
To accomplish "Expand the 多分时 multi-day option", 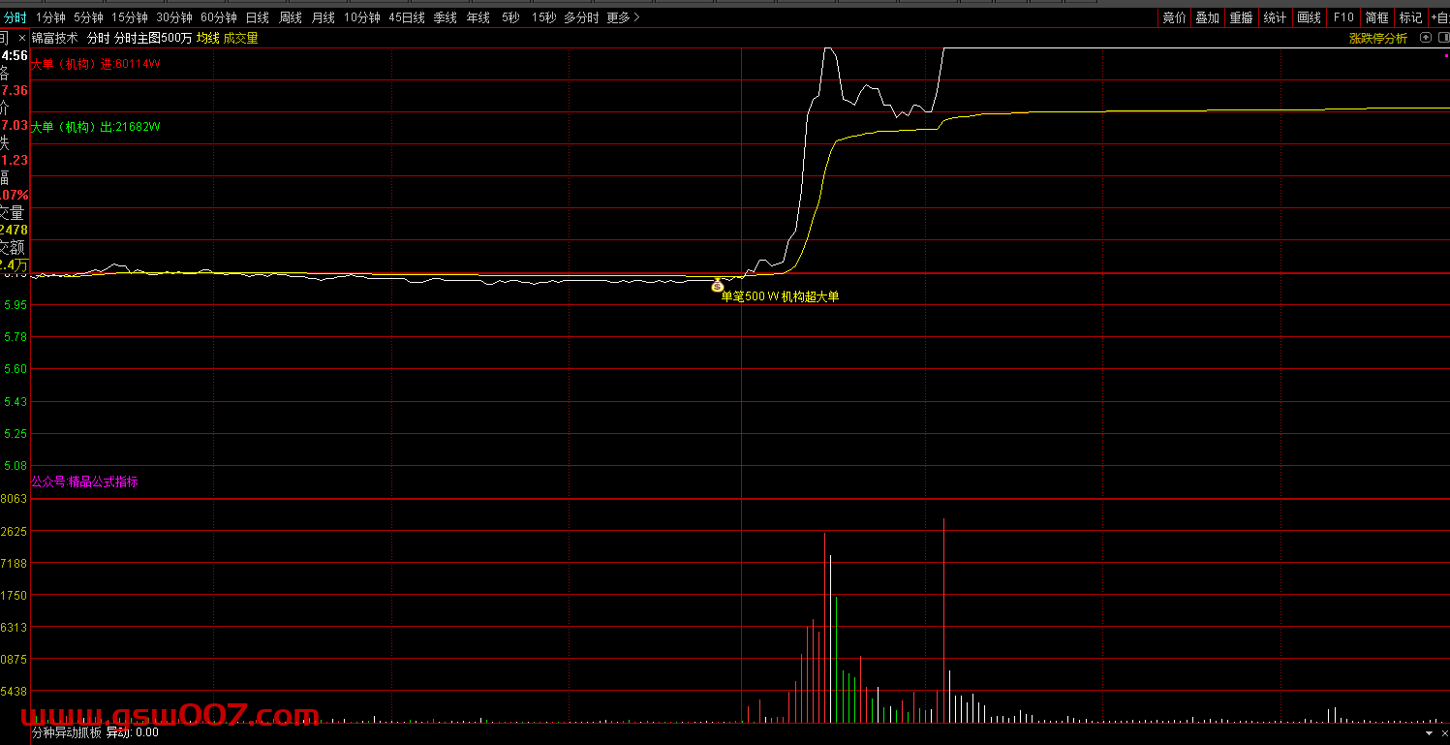I will 581,17.
